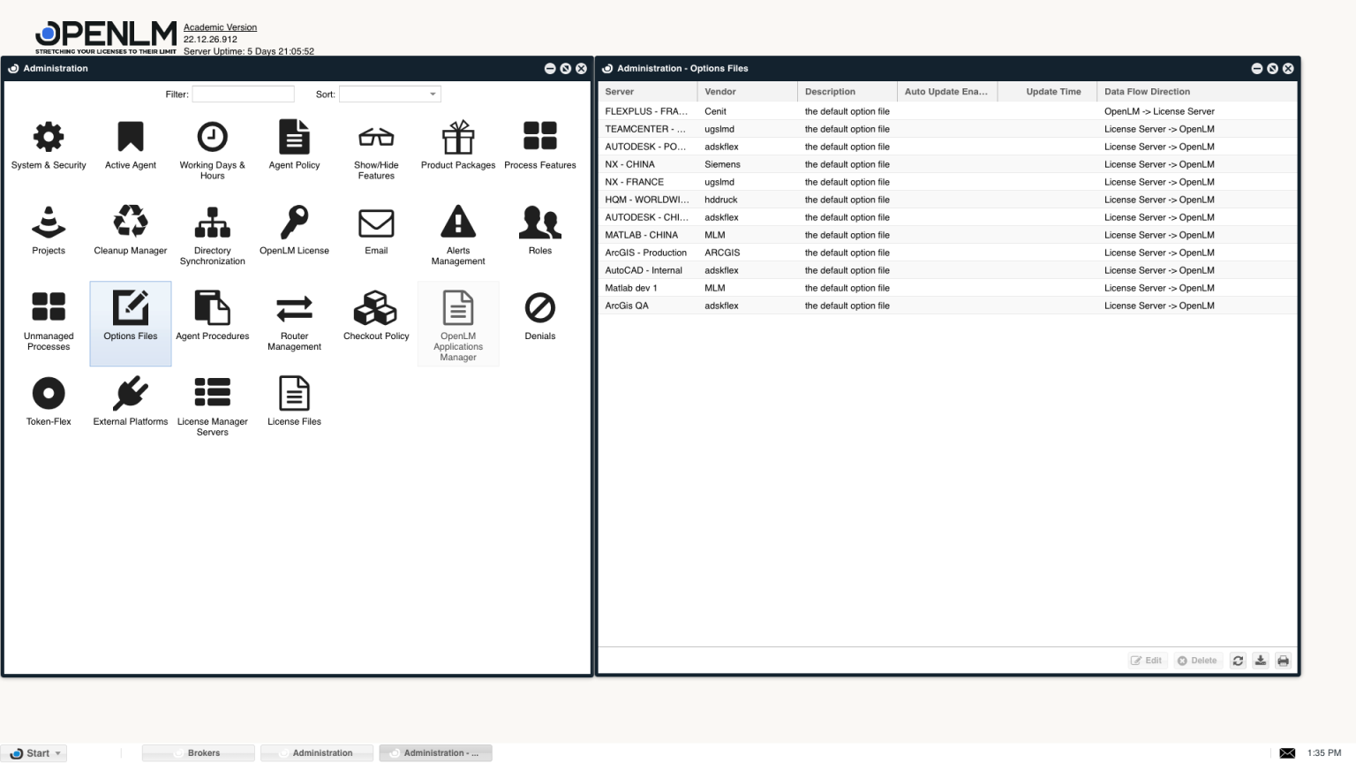Download the Options Files data
1356x763 pixels.
click(x=1261, y=660)
